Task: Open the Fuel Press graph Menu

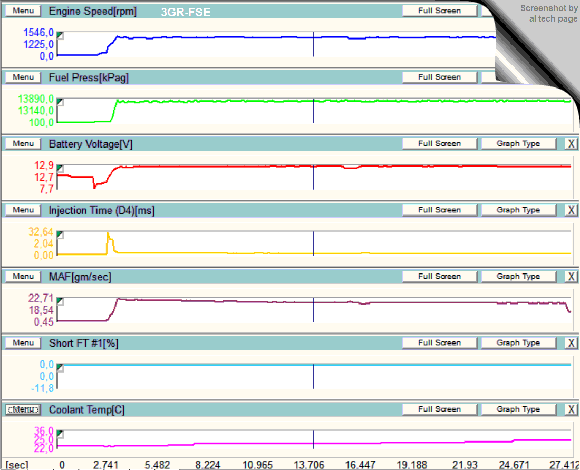Action: 23,77
